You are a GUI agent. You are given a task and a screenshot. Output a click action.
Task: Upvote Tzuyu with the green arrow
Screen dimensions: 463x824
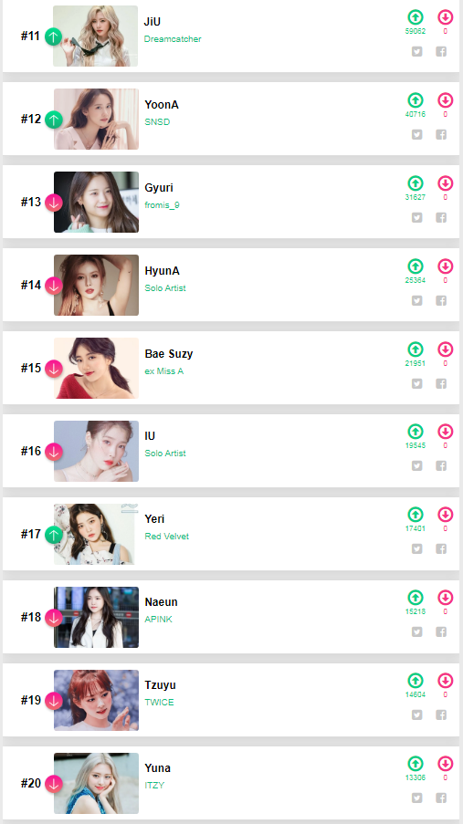click(416, 681)
